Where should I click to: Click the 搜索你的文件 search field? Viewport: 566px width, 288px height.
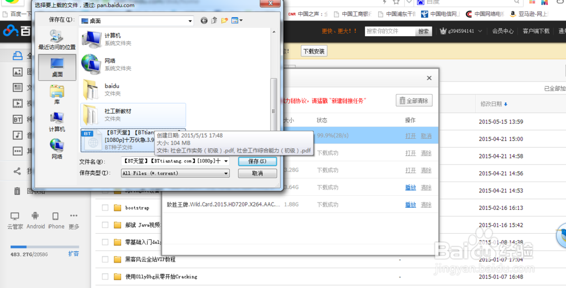(x=390, y=31)
